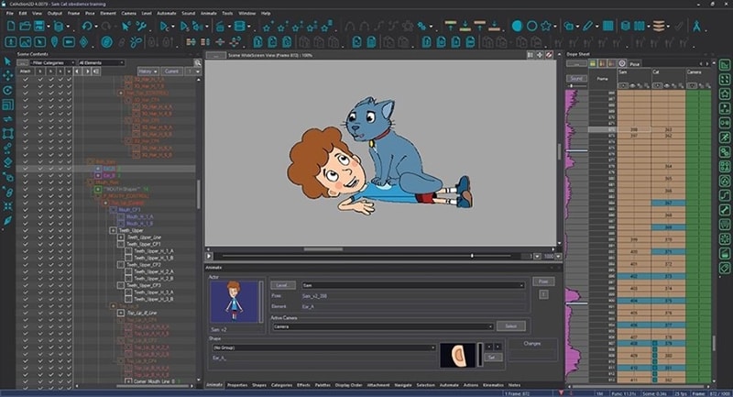The image size is (733, 397).
Task: Click the broken link detach icon
Action: click(x=136, y=42)
